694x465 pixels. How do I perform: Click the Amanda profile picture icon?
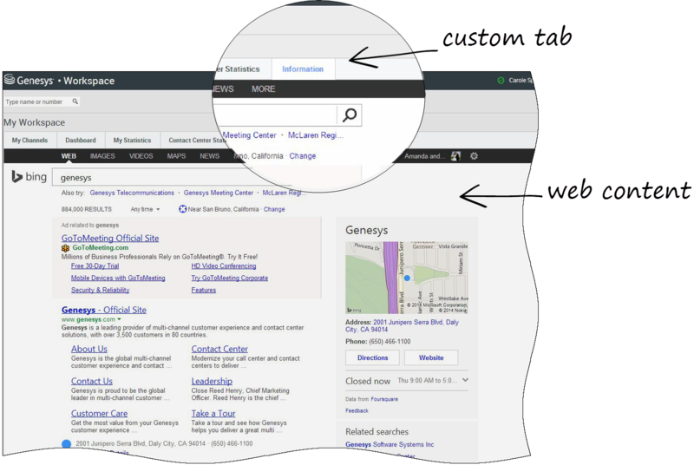(x=456, y=156)
